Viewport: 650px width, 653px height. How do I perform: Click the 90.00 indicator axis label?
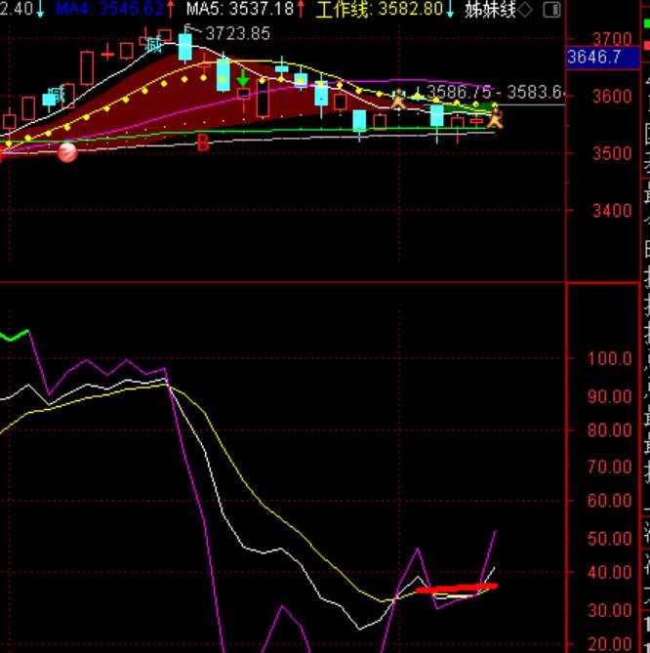609,396
